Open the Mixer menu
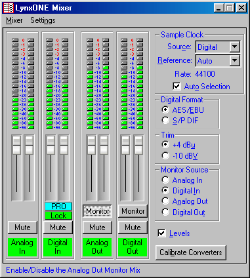 [x=14, y=20]
